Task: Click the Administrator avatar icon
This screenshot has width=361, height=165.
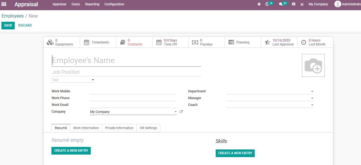Action: tap(338, 4)
